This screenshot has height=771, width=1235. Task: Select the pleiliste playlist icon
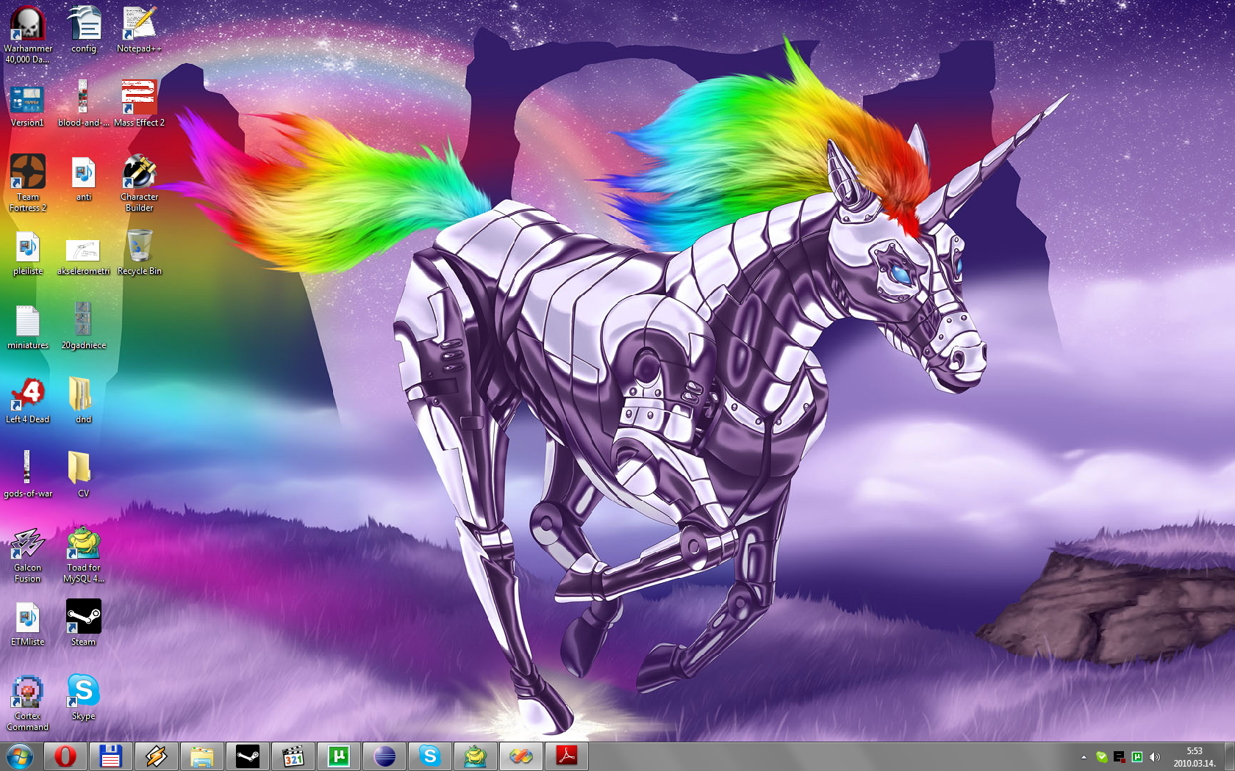[x=28, y=252]
